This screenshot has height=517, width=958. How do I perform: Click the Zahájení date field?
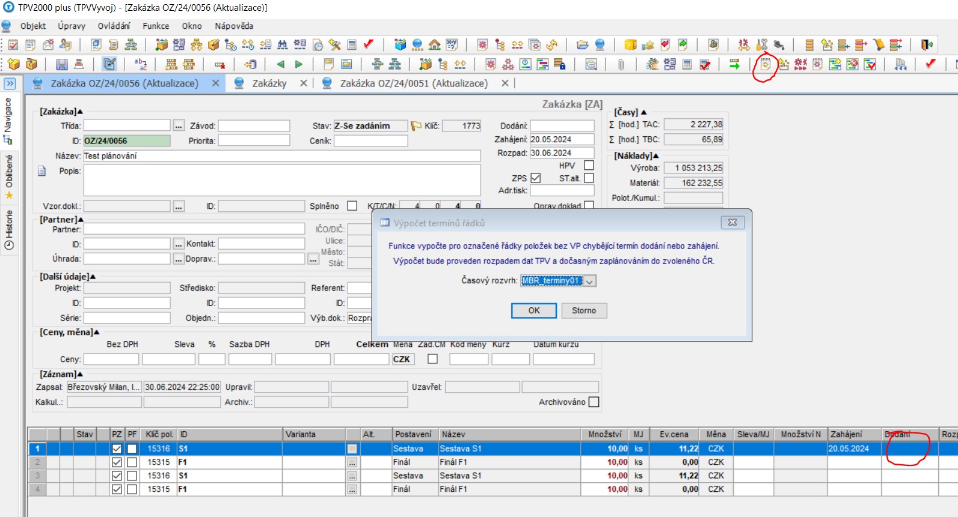pos(562,139)
